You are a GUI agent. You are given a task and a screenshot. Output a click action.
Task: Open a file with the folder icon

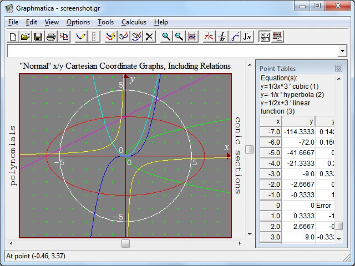click(25, 37)
